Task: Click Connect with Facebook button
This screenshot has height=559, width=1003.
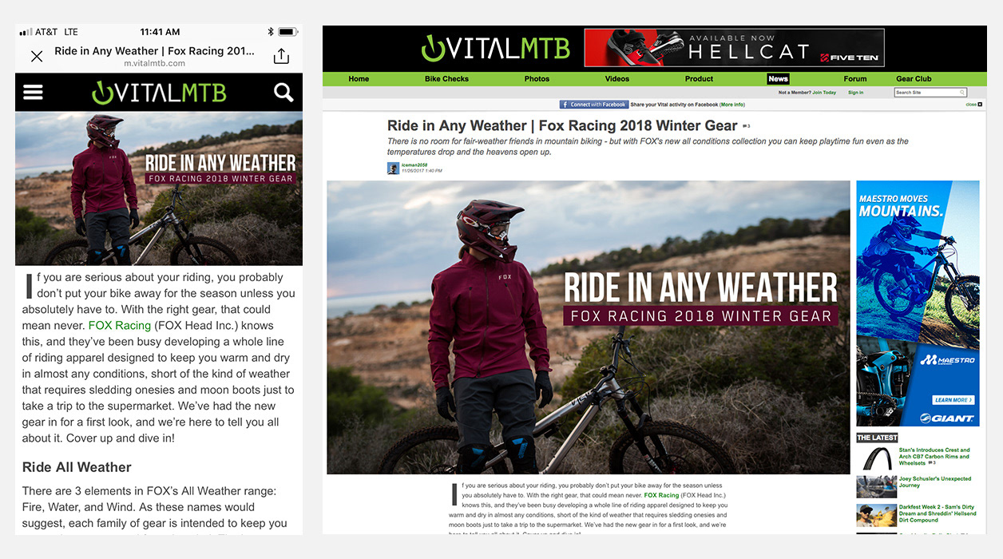Action: point(593,105)
